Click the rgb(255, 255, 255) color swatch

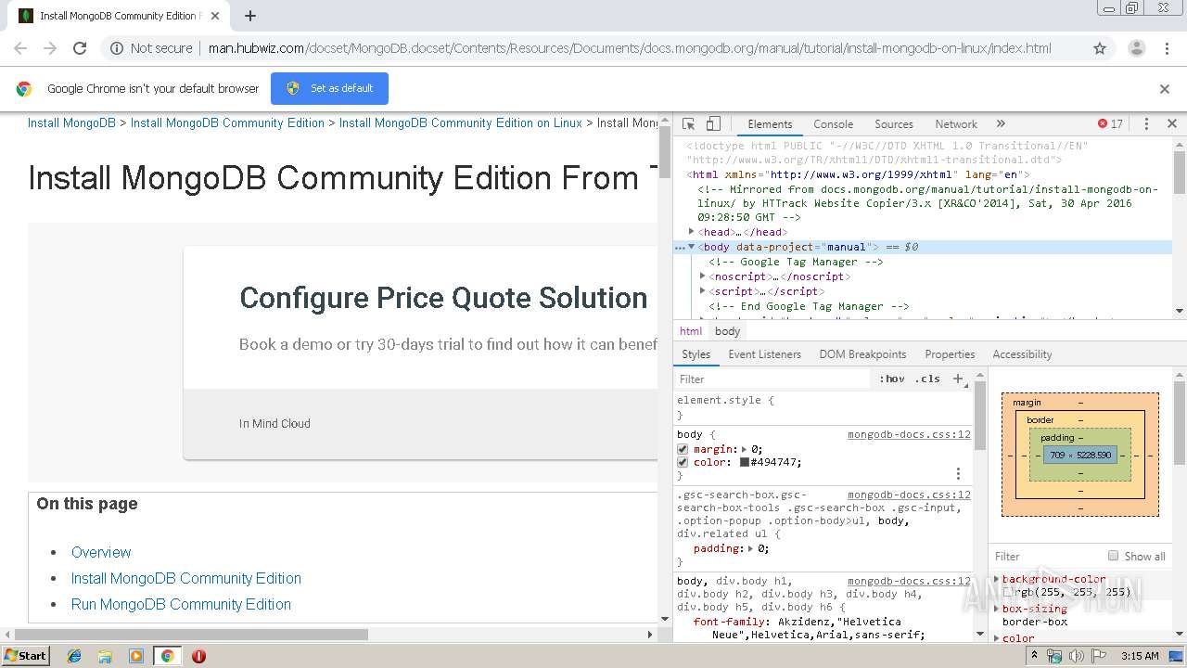1007,592
